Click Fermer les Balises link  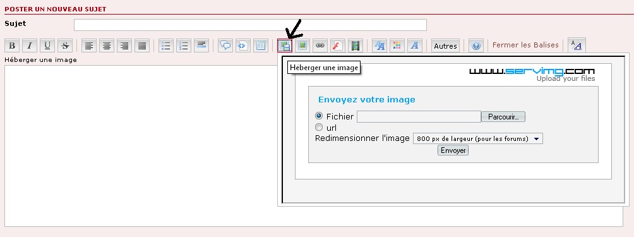(525, 45)
